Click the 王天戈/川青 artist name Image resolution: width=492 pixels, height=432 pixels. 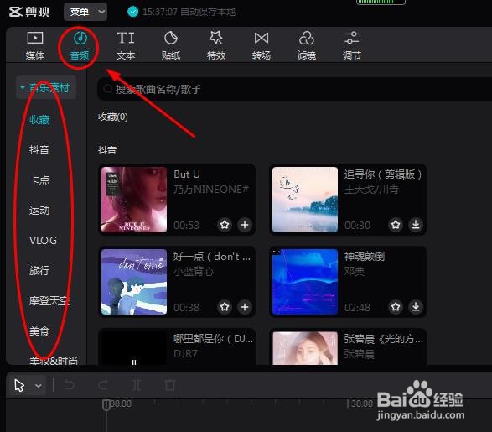pos(371,189)
